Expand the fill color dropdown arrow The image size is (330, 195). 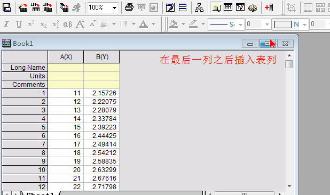click(x=183, y=24)
